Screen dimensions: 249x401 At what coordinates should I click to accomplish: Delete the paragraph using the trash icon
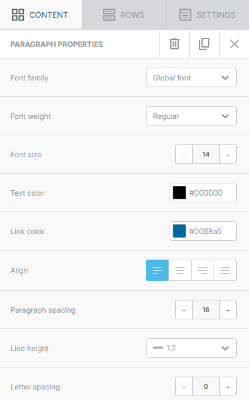click(x=175, y=44)
